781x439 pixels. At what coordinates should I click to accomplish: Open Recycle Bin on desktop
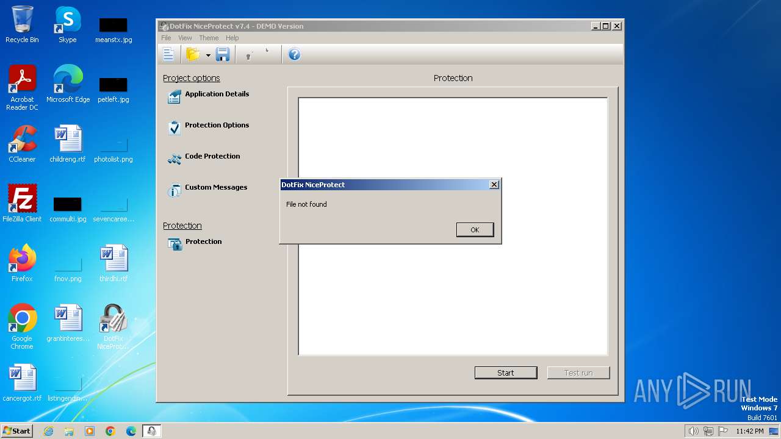(x=22, y=24)
